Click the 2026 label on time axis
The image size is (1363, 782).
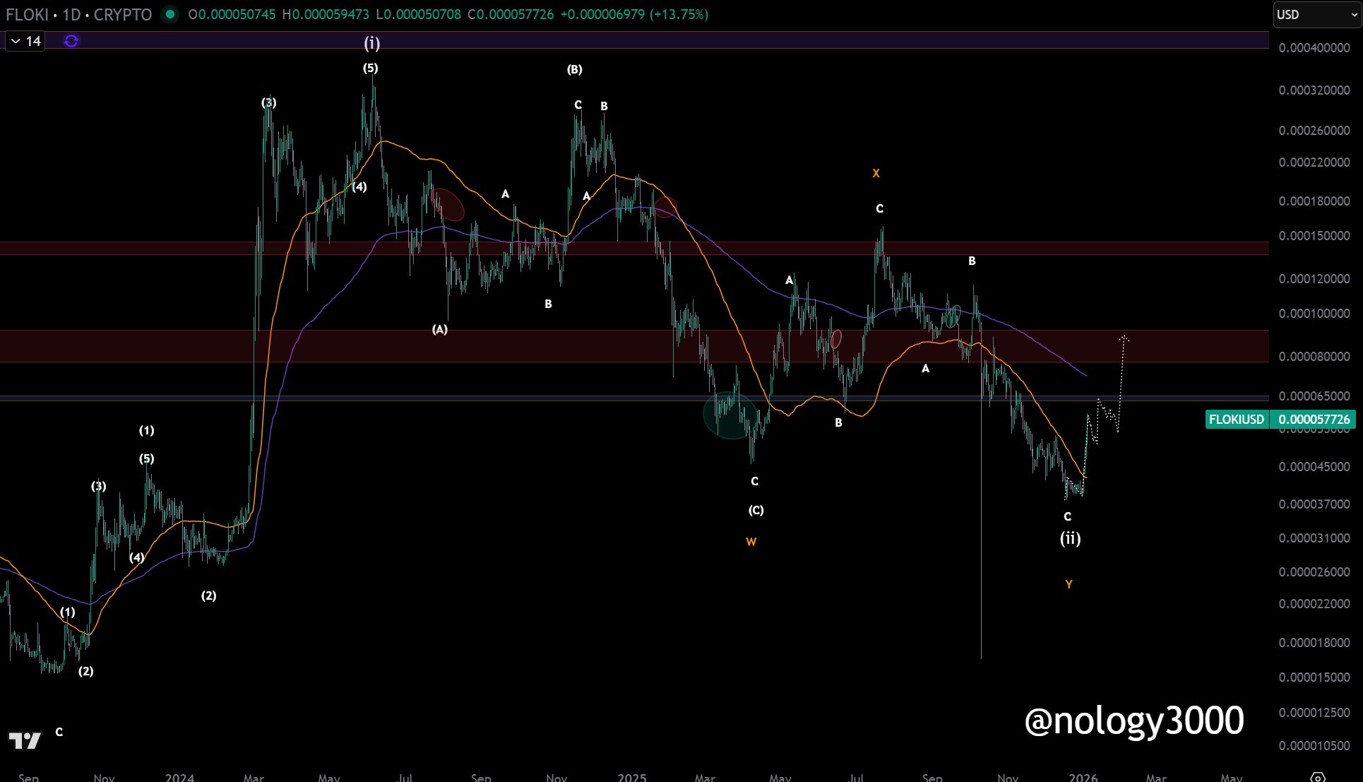point(1083,777)
